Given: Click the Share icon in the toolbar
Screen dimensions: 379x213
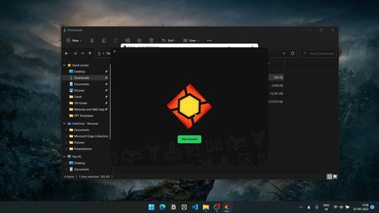Looking at the screenshot, I should (x=140, y=40).
